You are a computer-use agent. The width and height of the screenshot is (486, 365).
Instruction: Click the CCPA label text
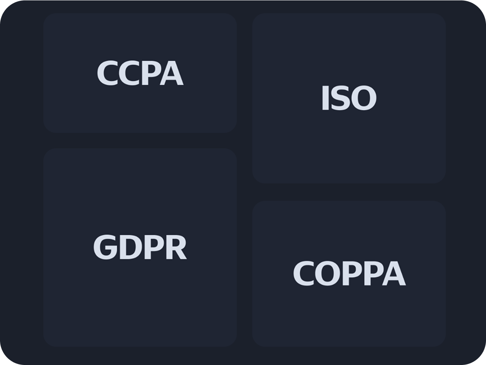[x=140, y=73]
